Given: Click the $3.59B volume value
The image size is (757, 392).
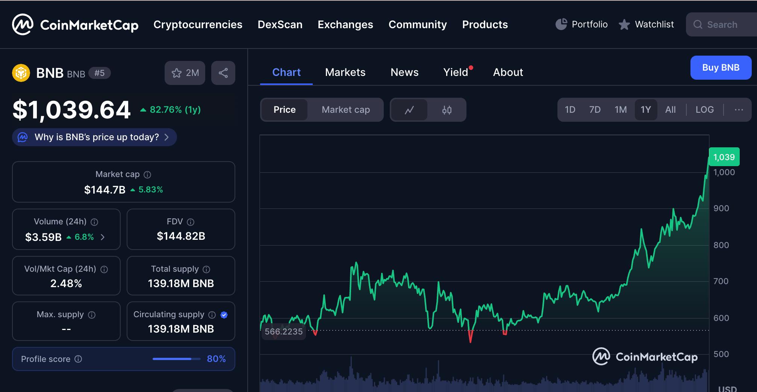Looking at the screenshot, I should click(43, 237).
